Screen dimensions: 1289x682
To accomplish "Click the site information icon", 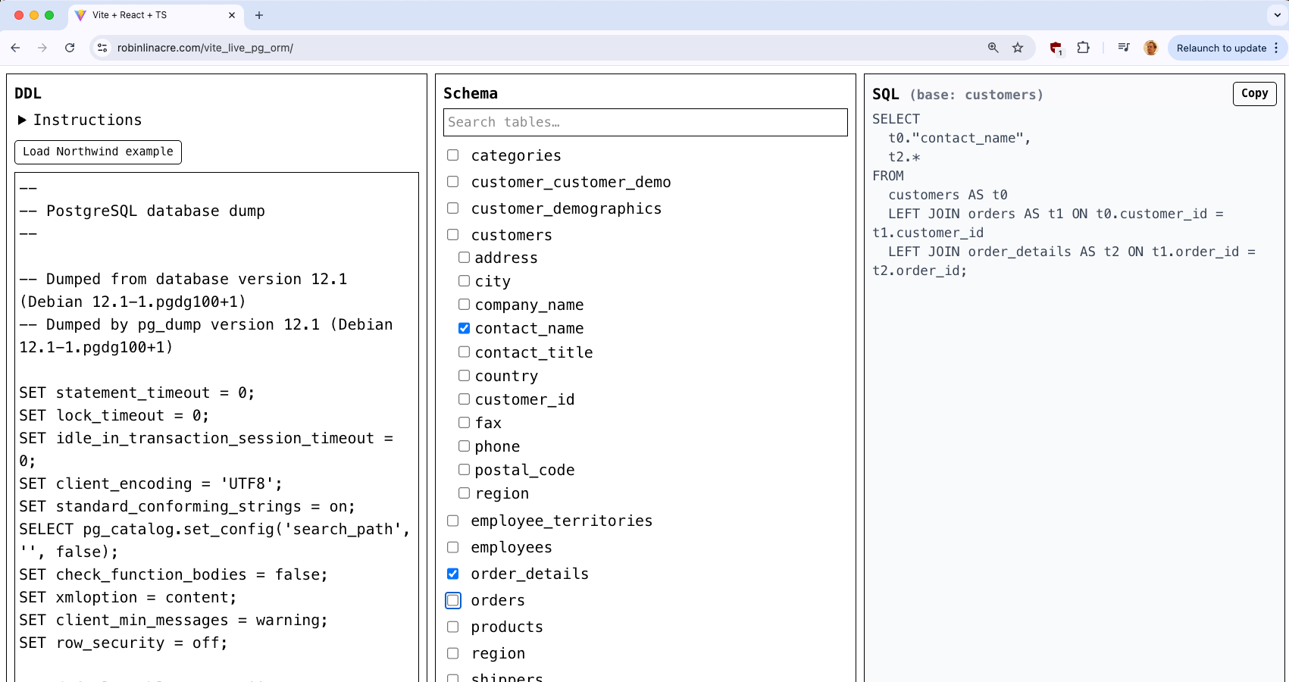I will pos(102,48).
